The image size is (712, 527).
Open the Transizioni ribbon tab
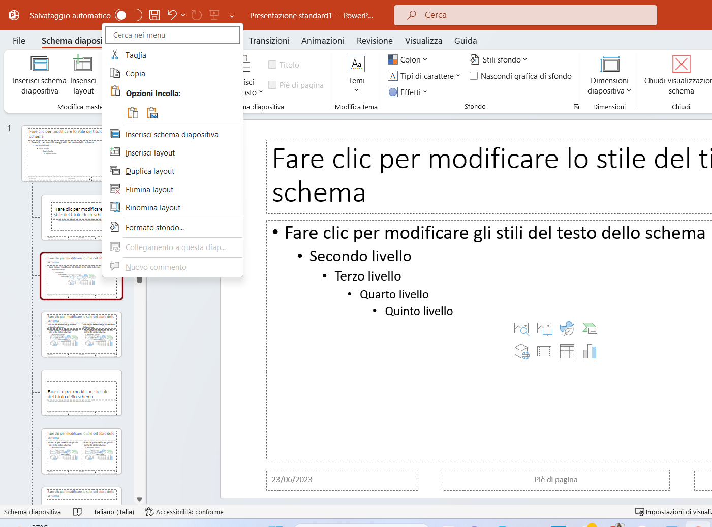[x=269, y=41]
